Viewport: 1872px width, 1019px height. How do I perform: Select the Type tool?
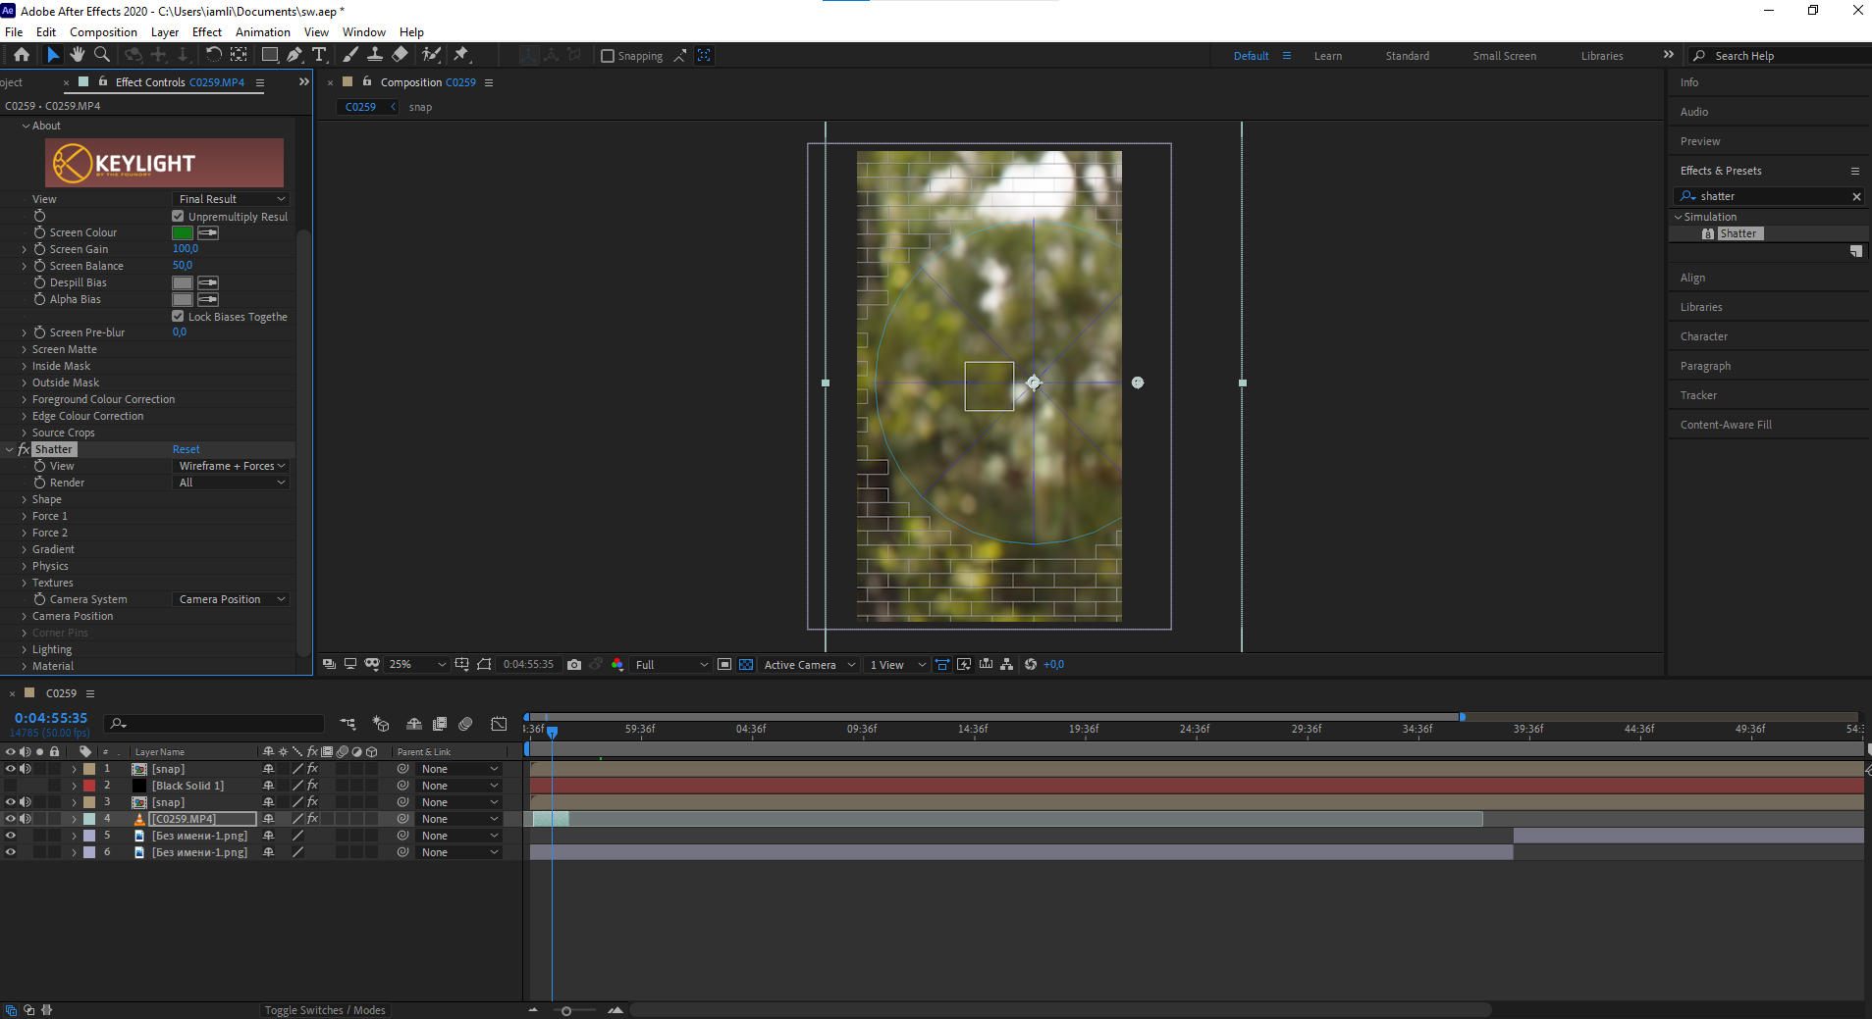(x=321, y=55)
